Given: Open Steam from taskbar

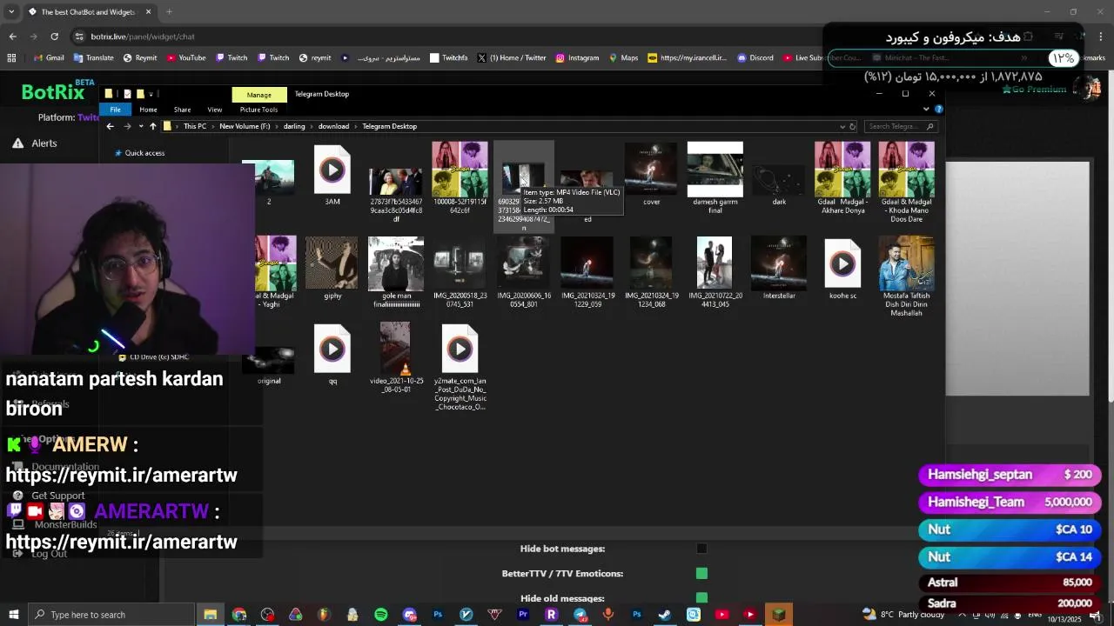Looking at the screenshot, I should [x=665, y=615].
